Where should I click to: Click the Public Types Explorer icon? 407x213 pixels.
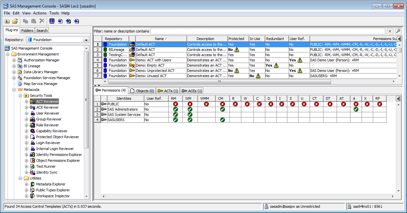coord(33,190)
